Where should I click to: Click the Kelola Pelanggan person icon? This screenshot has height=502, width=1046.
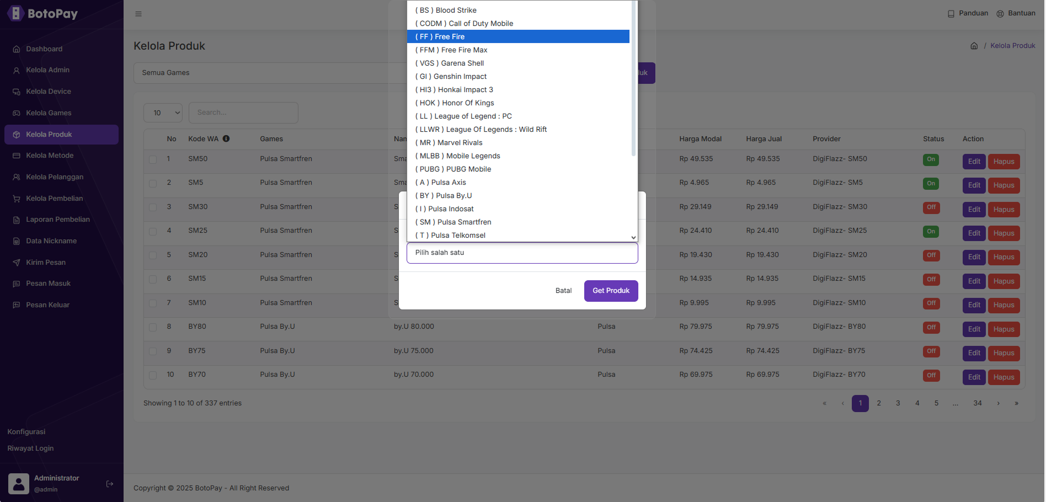click(17, 177)
